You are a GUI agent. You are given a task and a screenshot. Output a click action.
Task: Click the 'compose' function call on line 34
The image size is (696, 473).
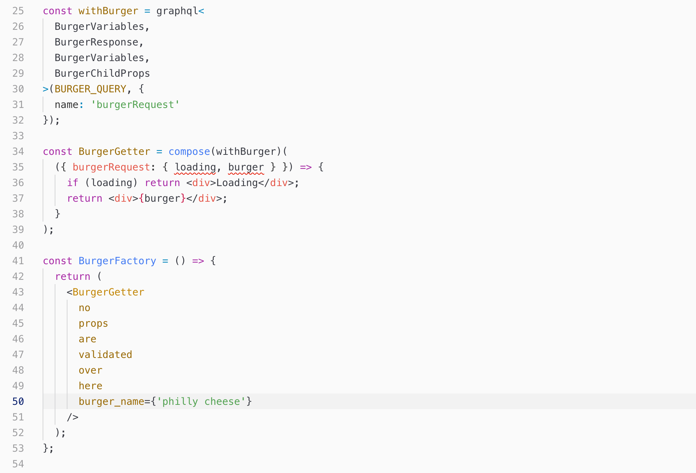point(189,151)
